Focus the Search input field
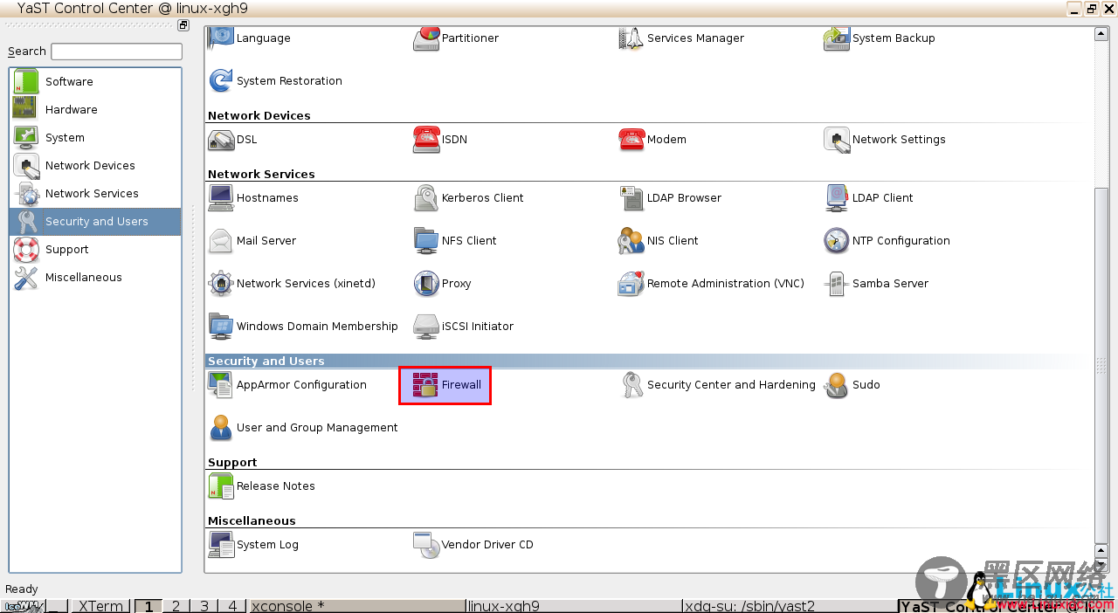This screenshot has width=1118, height=613. (116, 52)
